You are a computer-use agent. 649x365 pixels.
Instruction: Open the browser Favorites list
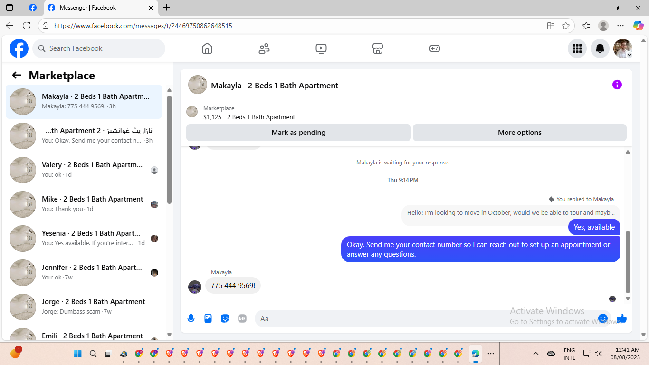pyautogui.click(x=586, y=26)
